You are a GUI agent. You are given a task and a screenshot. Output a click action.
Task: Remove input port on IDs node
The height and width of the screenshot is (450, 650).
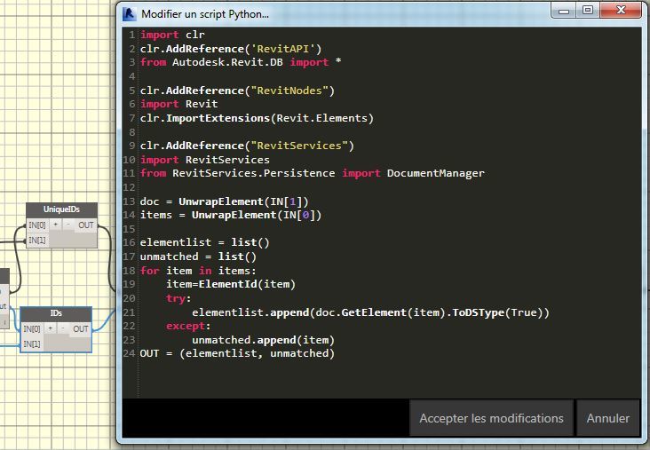point(62,328)
